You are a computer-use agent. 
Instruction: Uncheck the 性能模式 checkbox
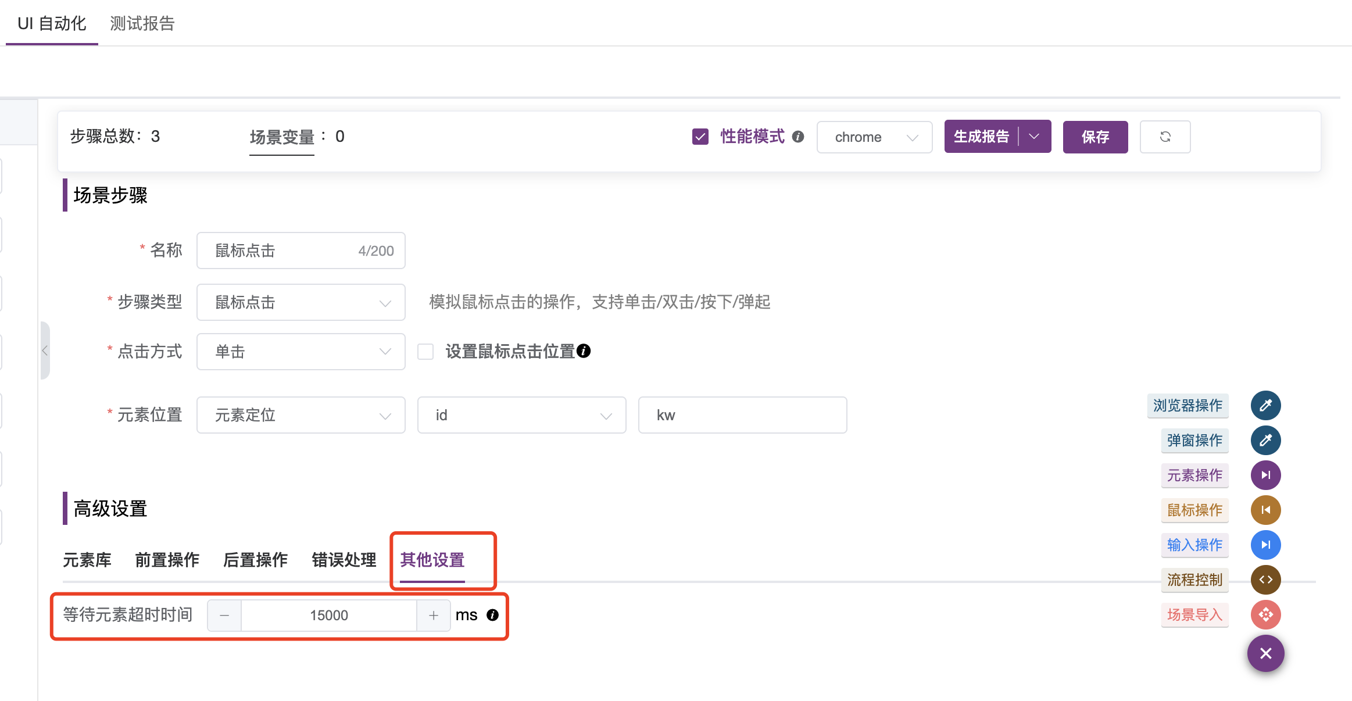pyautogui.click(x=700, y=137)
